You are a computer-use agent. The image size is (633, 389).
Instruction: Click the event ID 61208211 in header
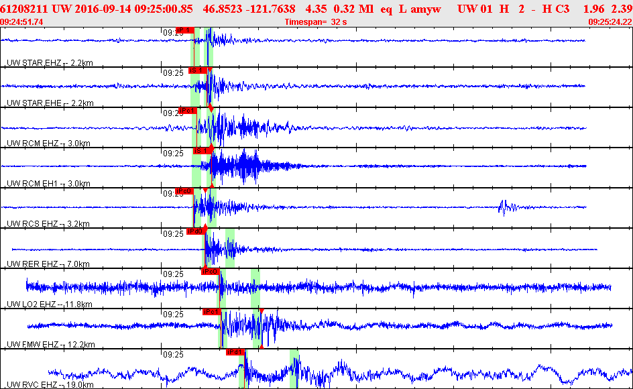pyautogui.click(x=24, y=9)
